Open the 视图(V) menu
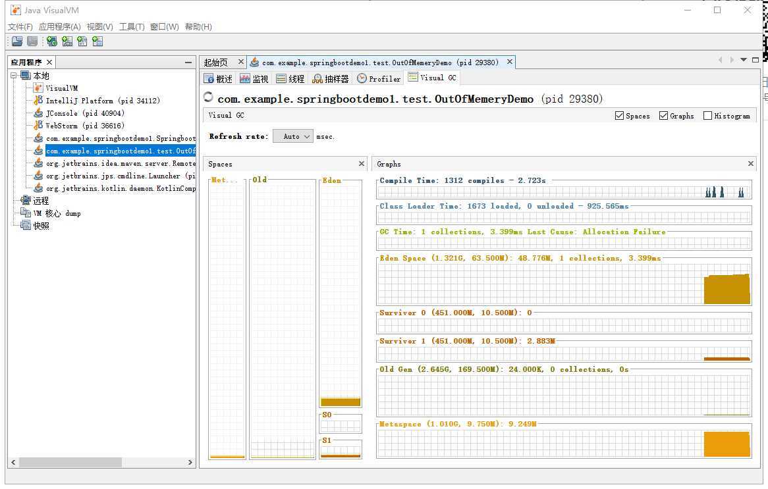The image size is (768, 489). [100, 26]
